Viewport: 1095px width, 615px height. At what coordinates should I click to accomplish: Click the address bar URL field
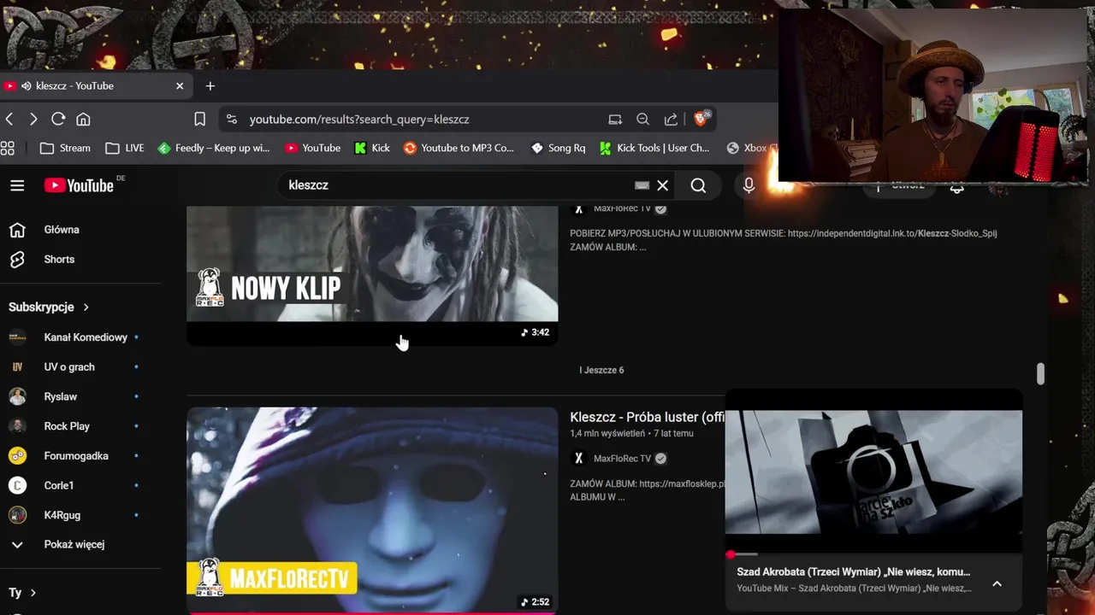click(359, 120)
